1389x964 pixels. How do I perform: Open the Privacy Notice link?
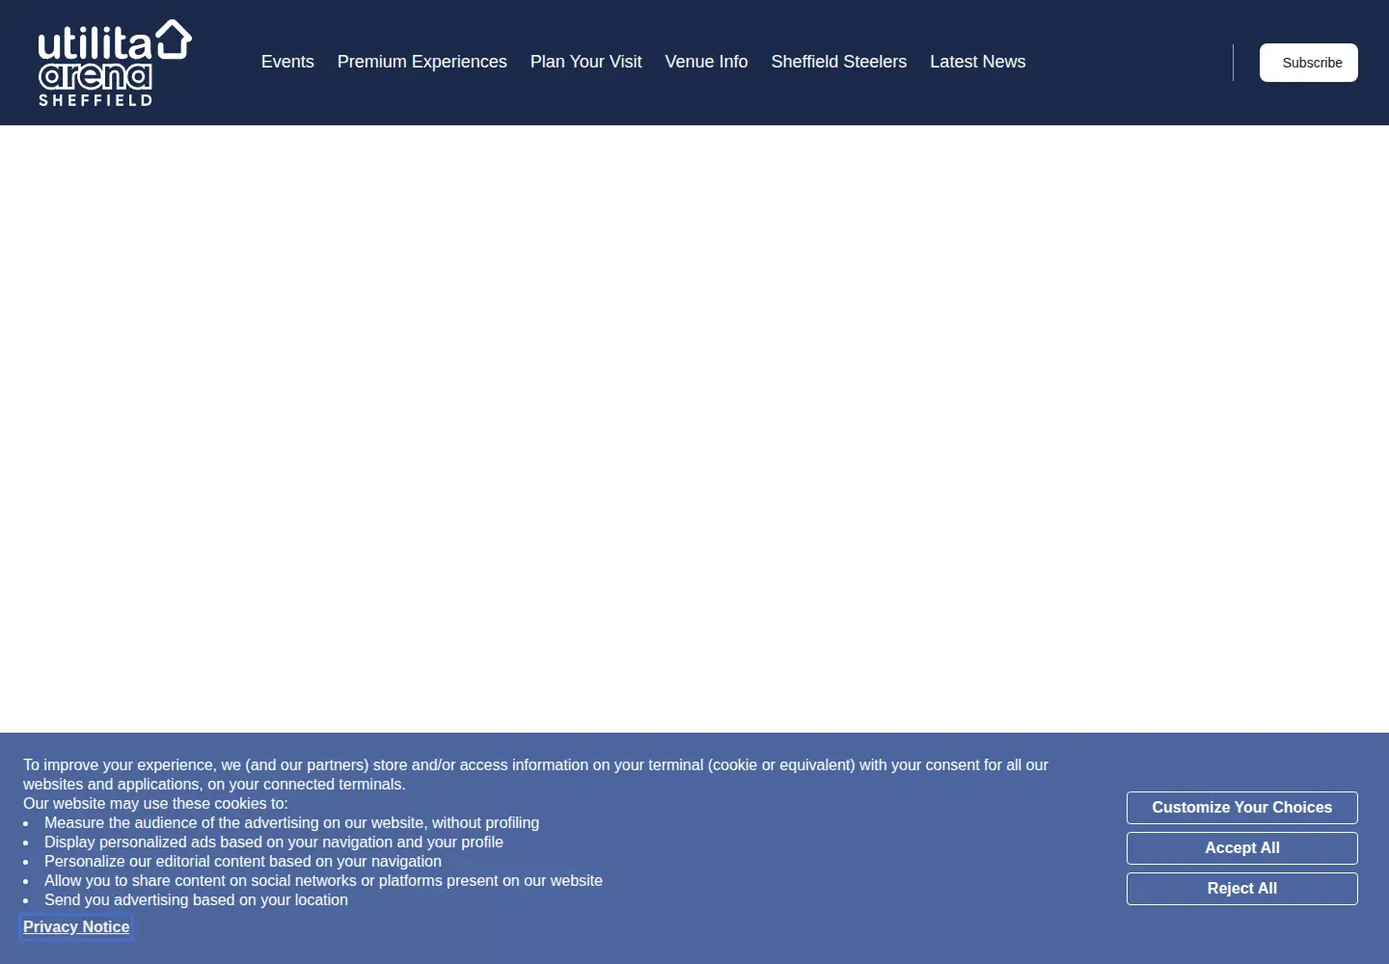click(76, 927)
